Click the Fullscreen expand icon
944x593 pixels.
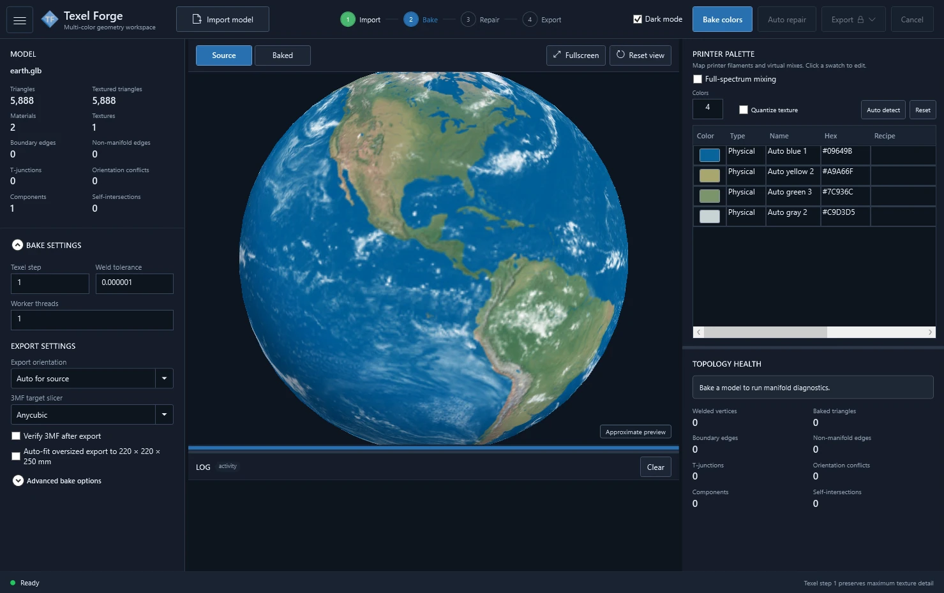(557, 55)
